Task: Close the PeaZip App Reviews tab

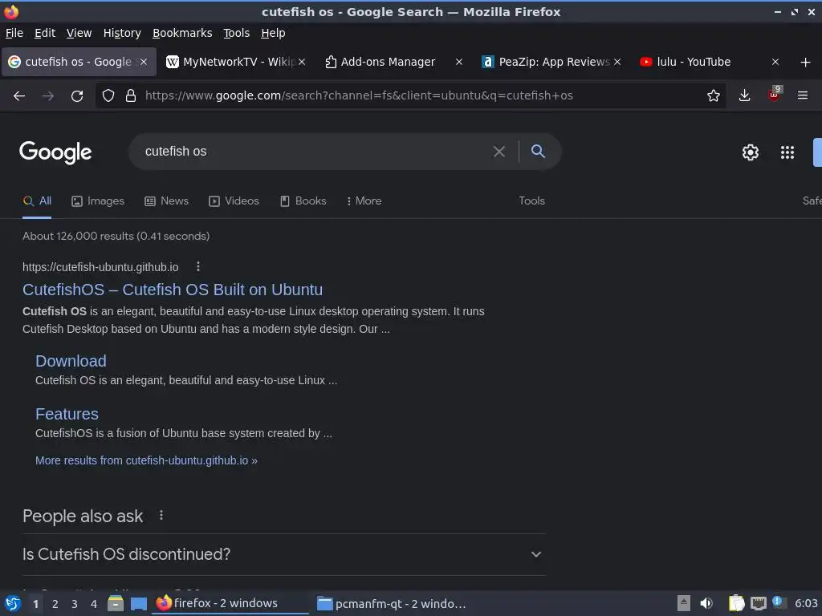Action: coord(617,62)
